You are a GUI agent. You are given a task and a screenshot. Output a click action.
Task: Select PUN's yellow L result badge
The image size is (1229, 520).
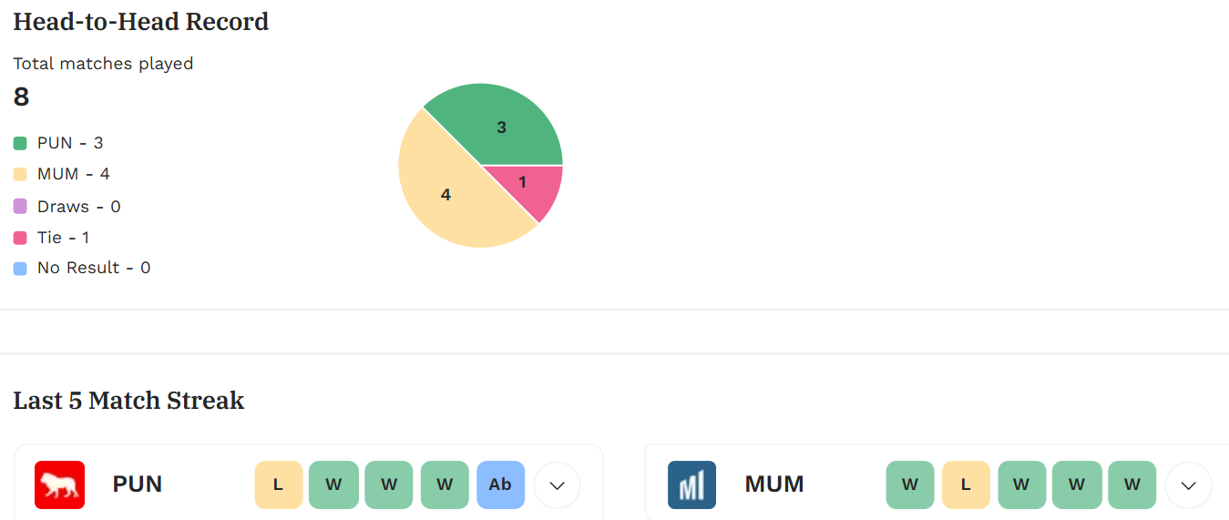(x=278, y=484)
